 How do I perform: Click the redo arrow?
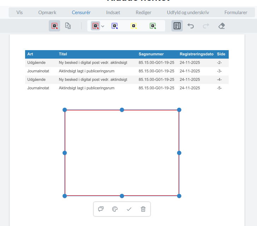click(206, 26)
